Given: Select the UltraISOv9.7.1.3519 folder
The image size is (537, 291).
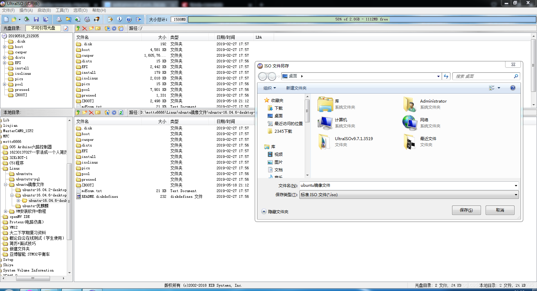Looking at the screenshot, I should (345, 141).
